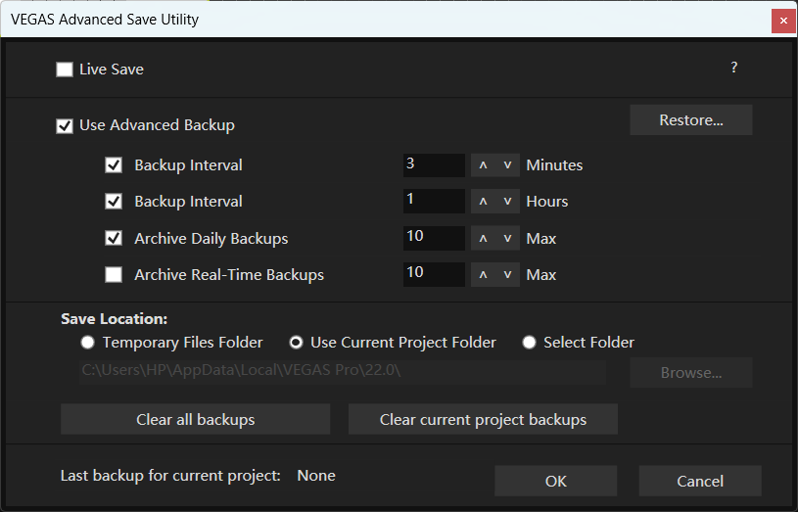Enable the Live Save checkbox
The height and width of the screenshot is (512, 798).
(65, 70)
